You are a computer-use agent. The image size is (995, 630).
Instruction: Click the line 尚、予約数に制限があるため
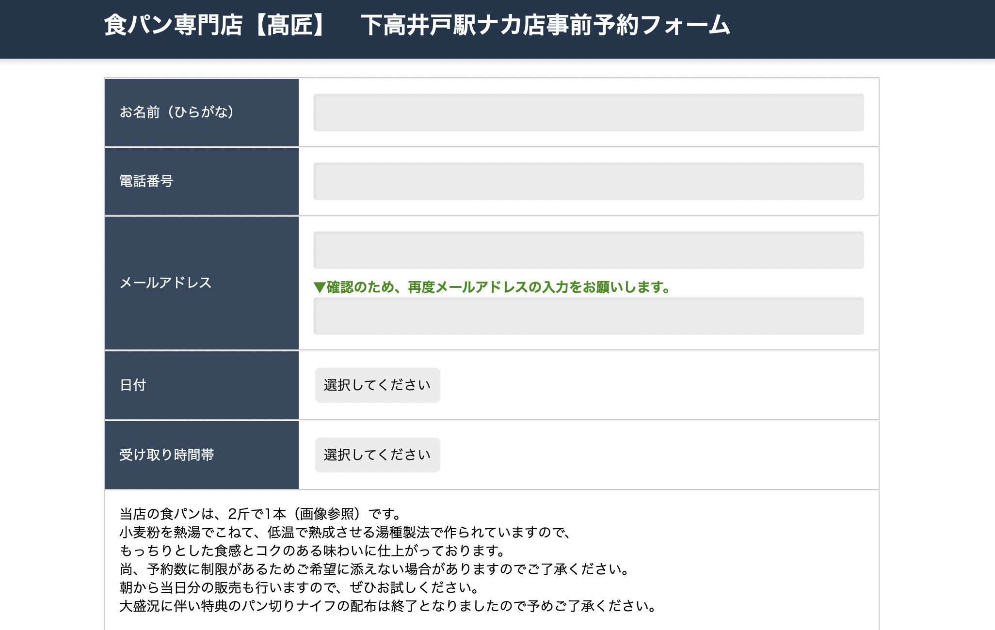374,569
